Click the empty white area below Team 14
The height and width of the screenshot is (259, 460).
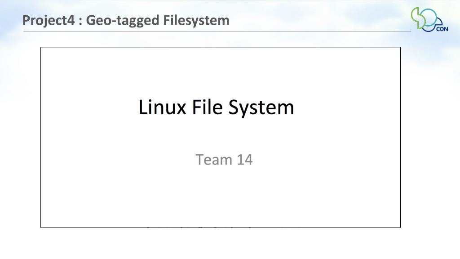pyautogui.click(x=221, y=197)
